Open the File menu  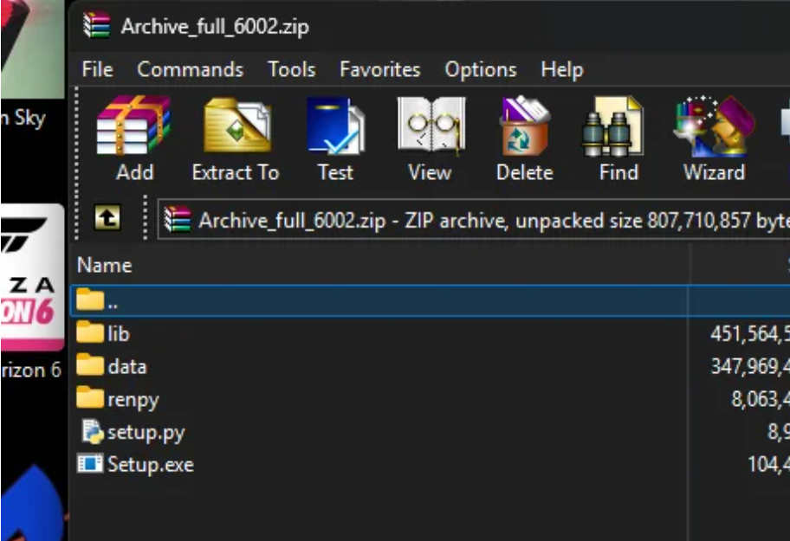[97, 69]
